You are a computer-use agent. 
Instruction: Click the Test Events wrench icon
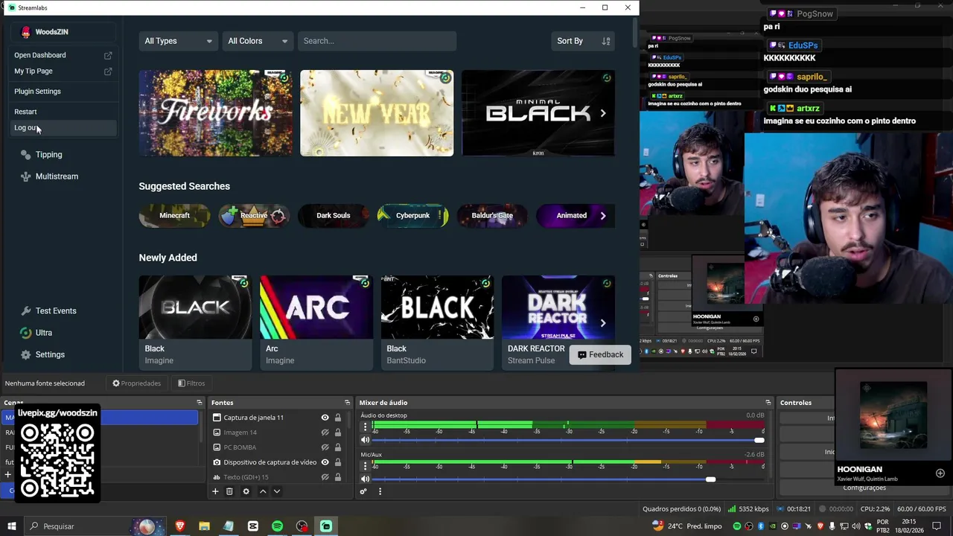26,311
